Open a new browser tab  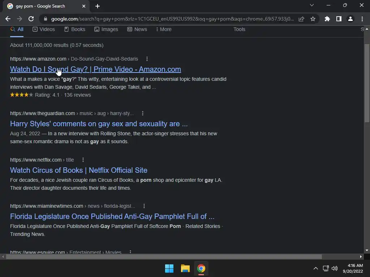tap(98, 6)
